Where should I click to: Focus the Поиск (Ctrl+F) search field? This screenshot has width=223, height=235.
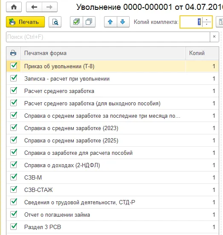pyautogui.click(x=108, y=37)
